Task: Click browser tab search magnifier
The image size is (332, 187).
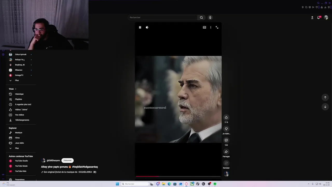Action: pos(318,3)
